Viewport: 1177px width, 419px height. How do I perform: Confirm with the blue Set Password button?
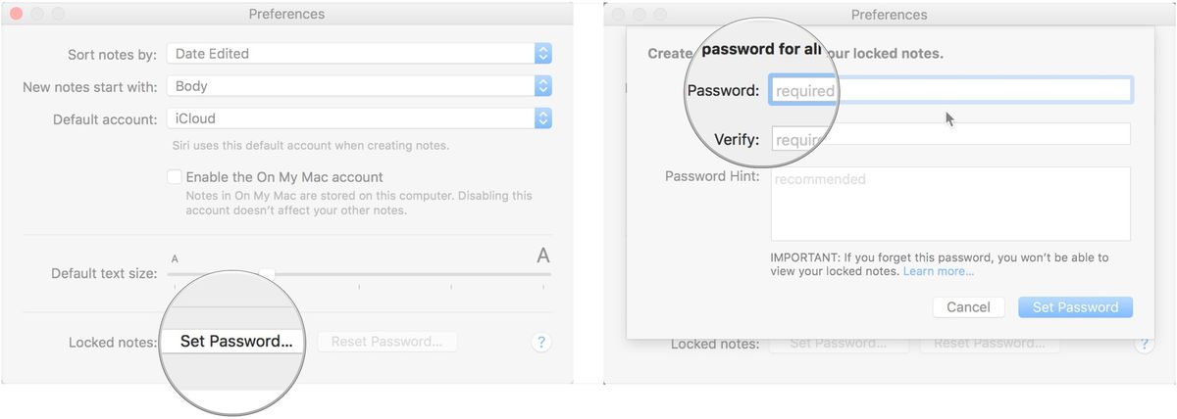point(1075,307)
